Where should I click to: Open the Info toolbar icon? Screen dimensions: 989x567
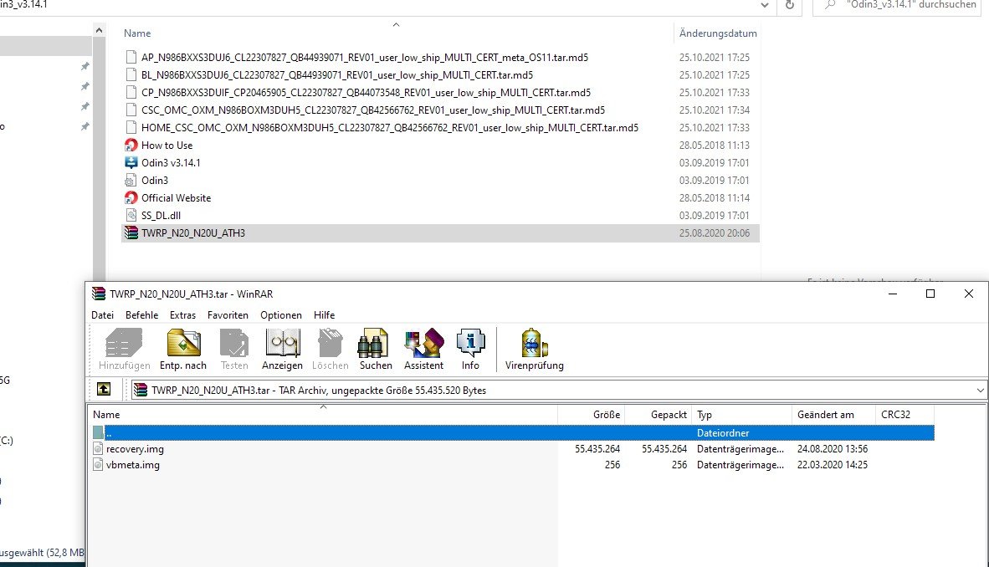[470, 343]
